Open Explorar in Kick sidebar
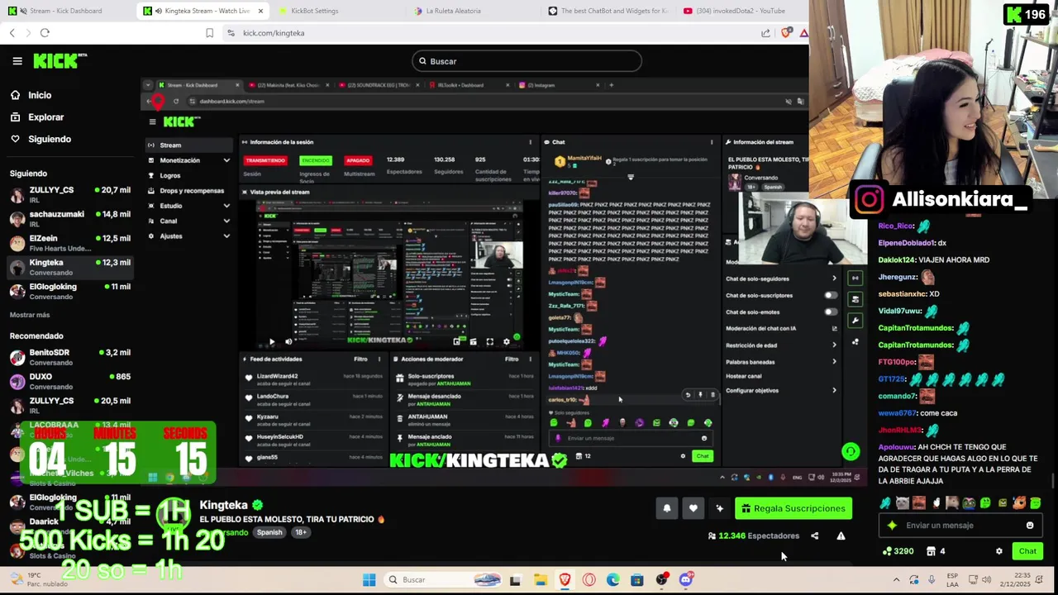The image size is (1058, 595). coord(36,117)
